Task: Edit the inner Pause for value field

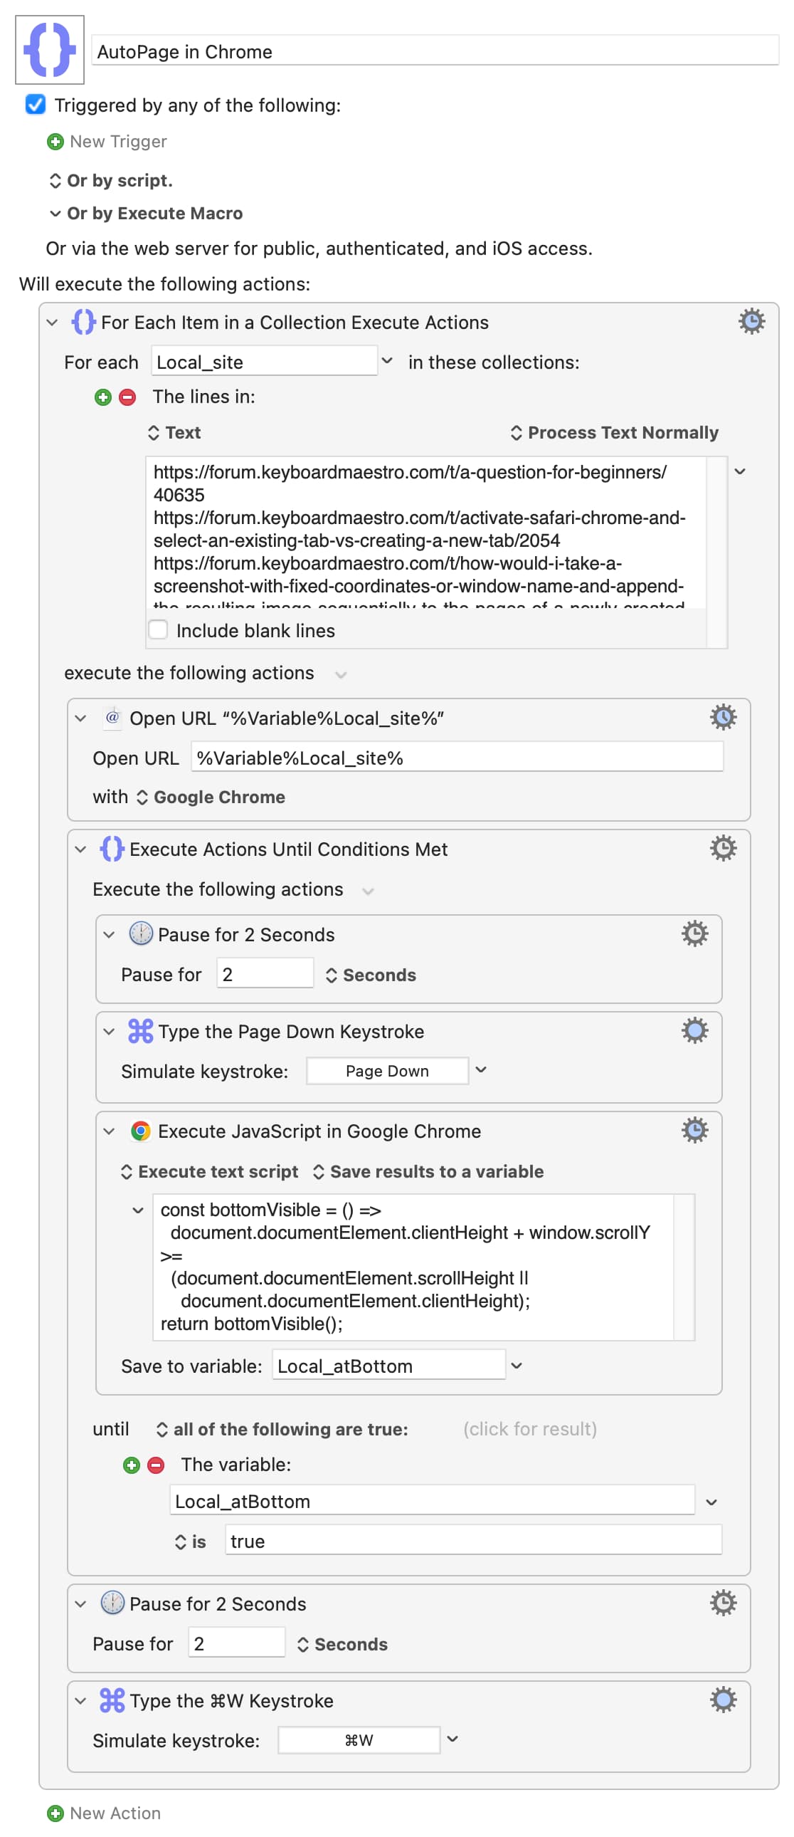Action: (x=265, y=974)
